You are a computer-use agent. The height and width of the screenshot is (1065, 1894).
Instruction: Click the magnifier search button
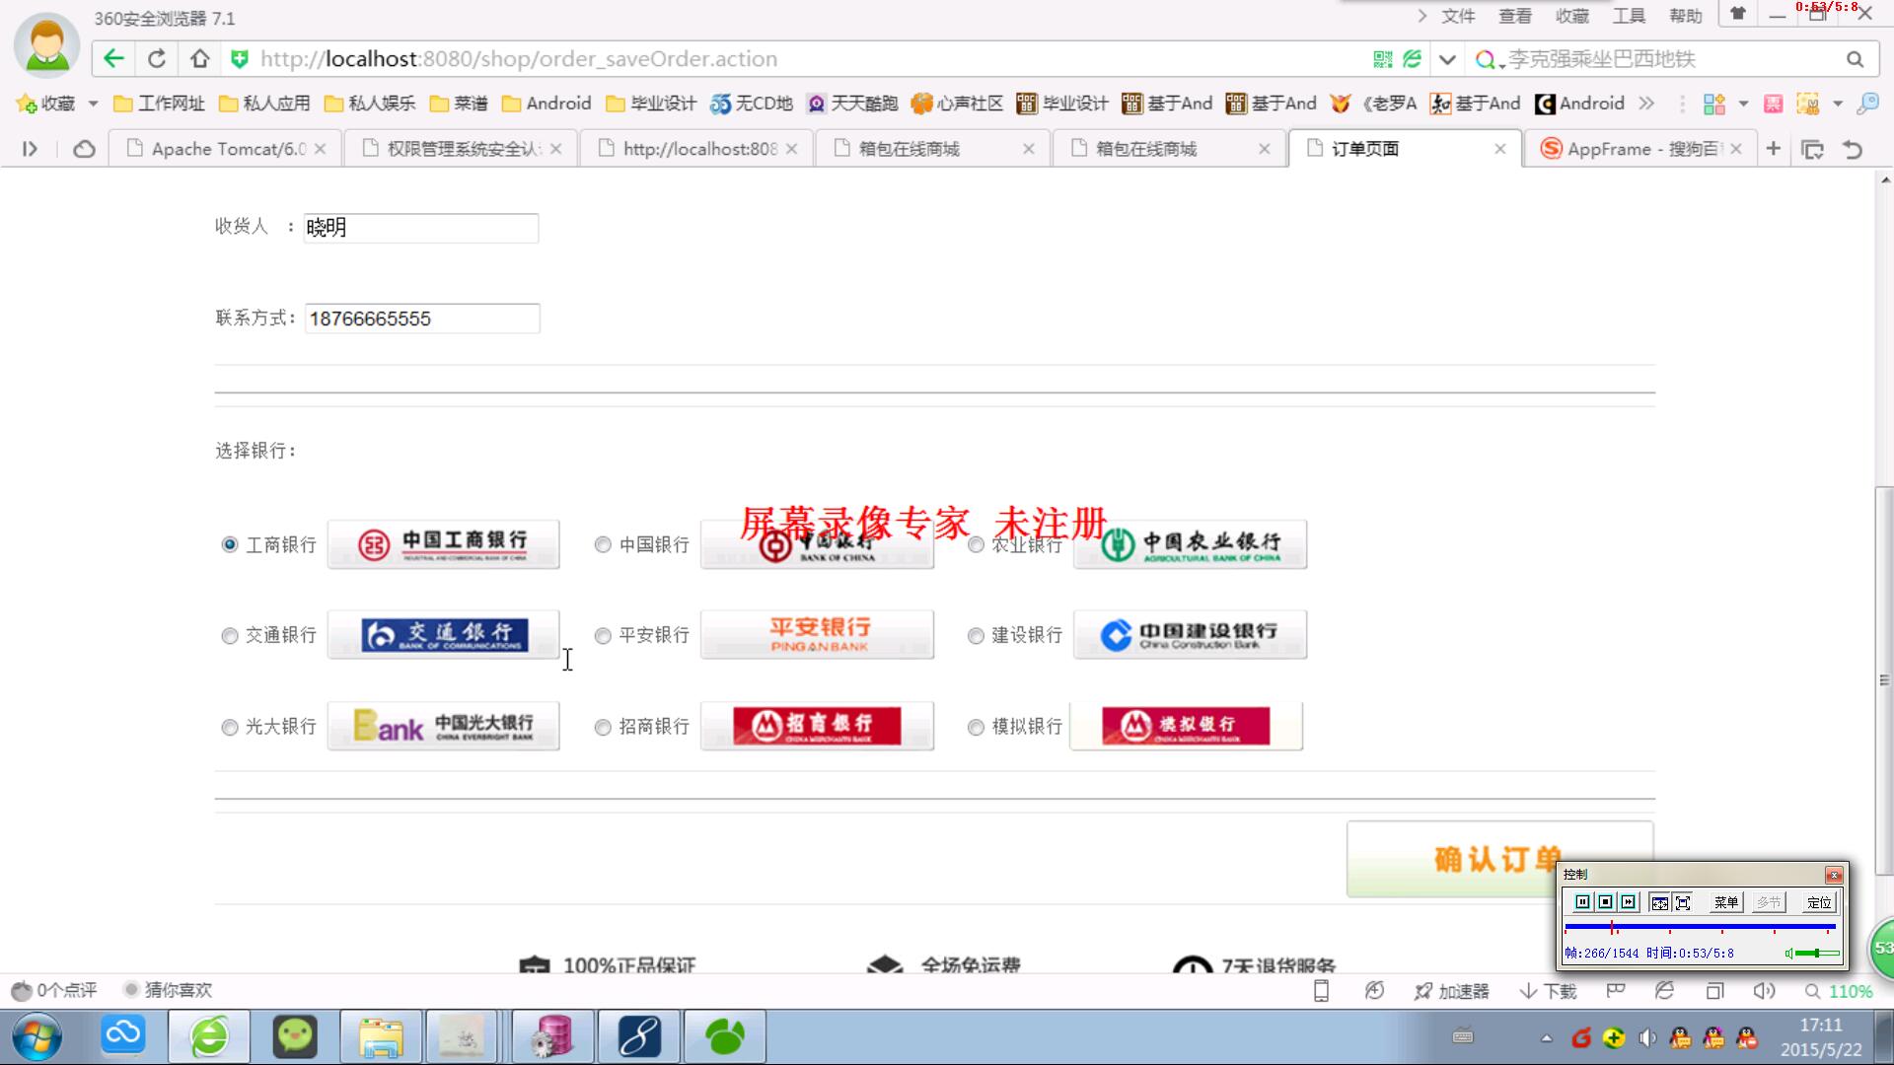pos(1855,59)
